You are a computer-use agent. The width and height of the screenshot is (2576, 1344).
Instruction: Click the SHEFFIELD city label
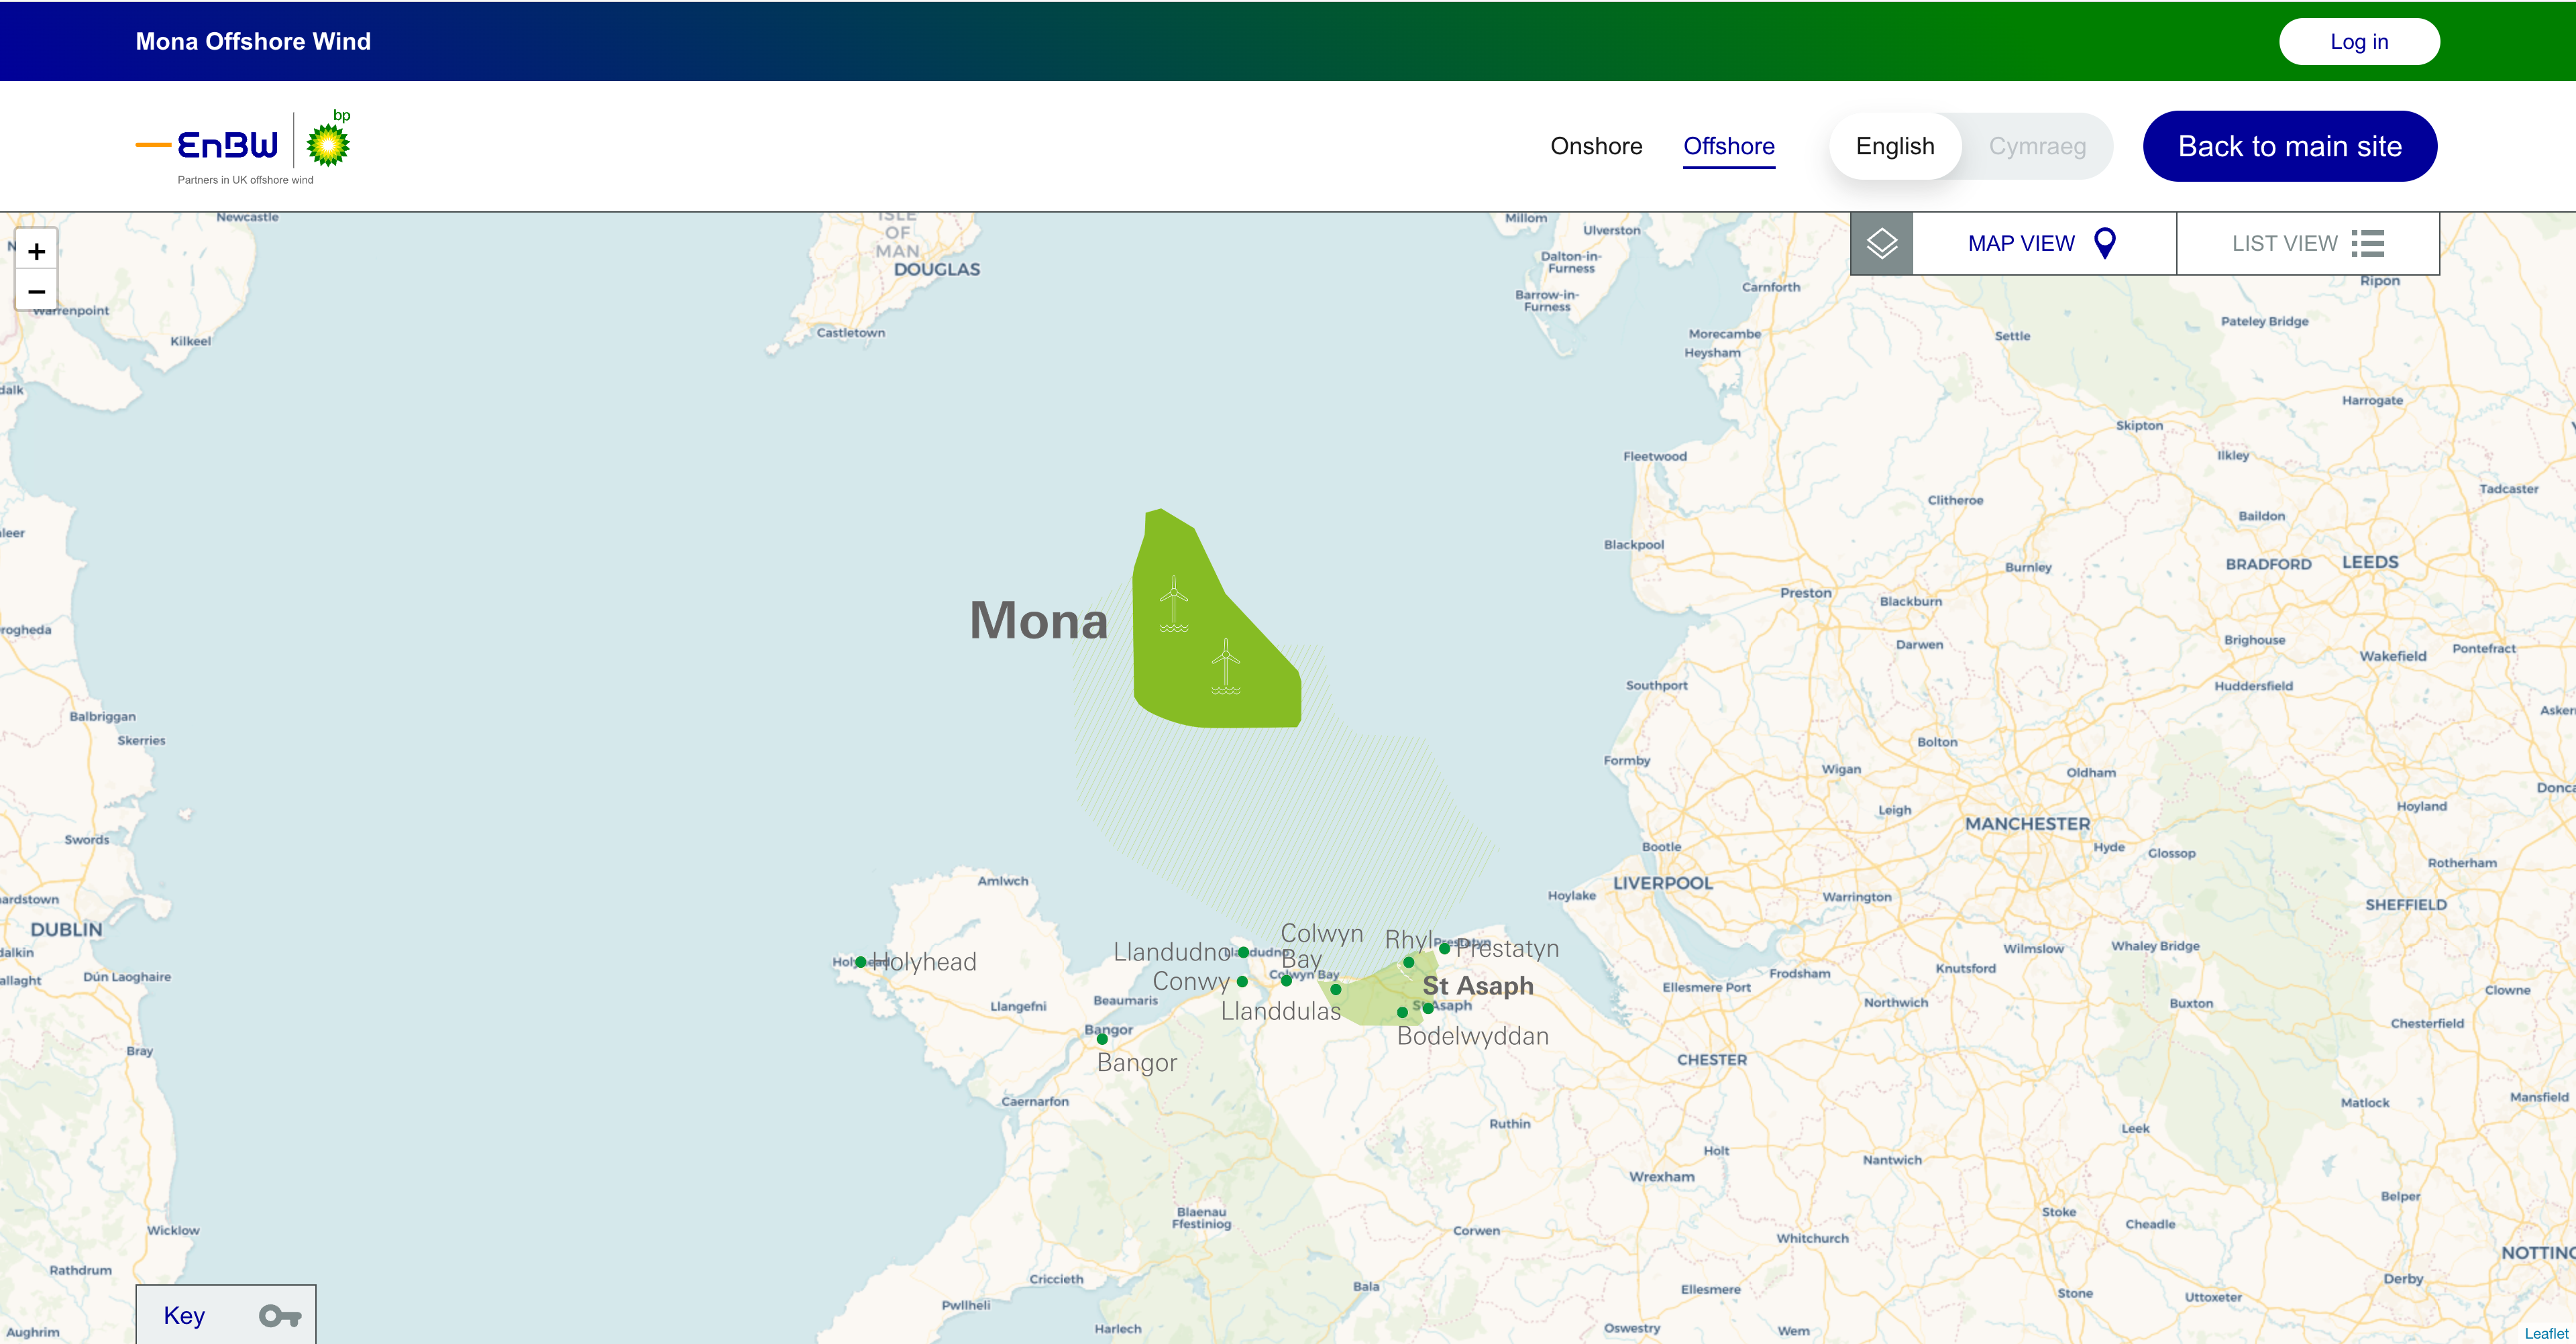tap(2406, 904)
